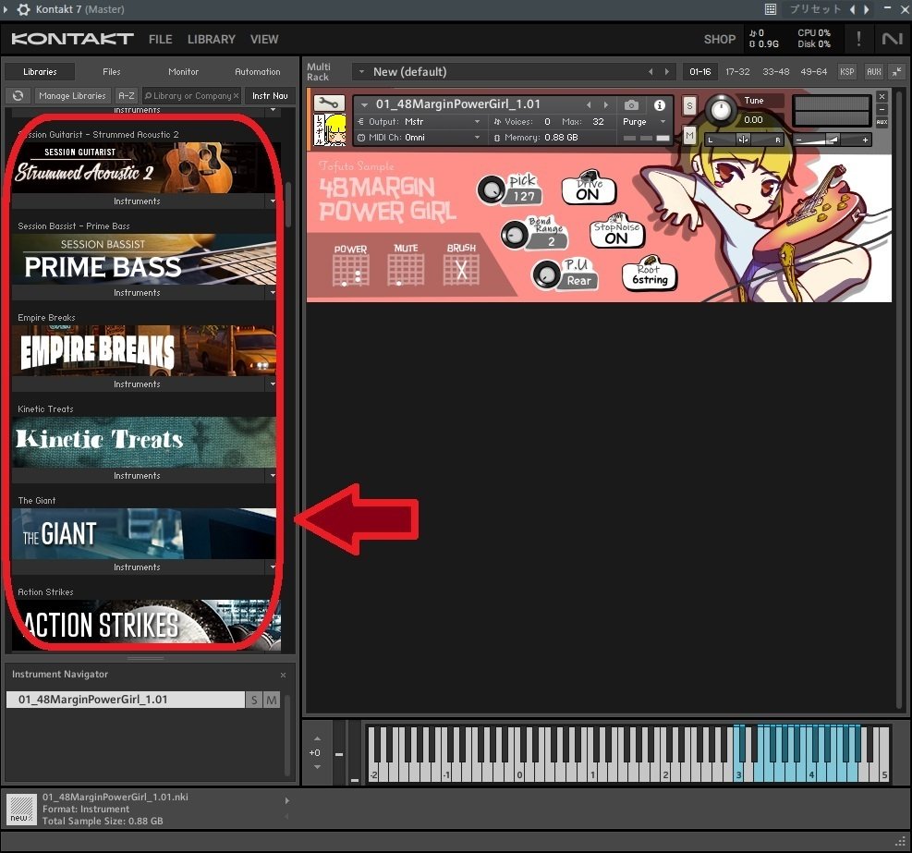The width and height of the screenshot is (912, 853).
Task: Solo 01_48MarginPowerGirl in Instrument Navigator
Action: 254,700
